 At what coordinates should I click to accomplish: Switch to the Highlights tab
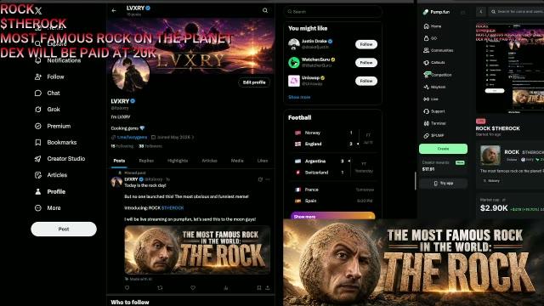click(178, 161)
